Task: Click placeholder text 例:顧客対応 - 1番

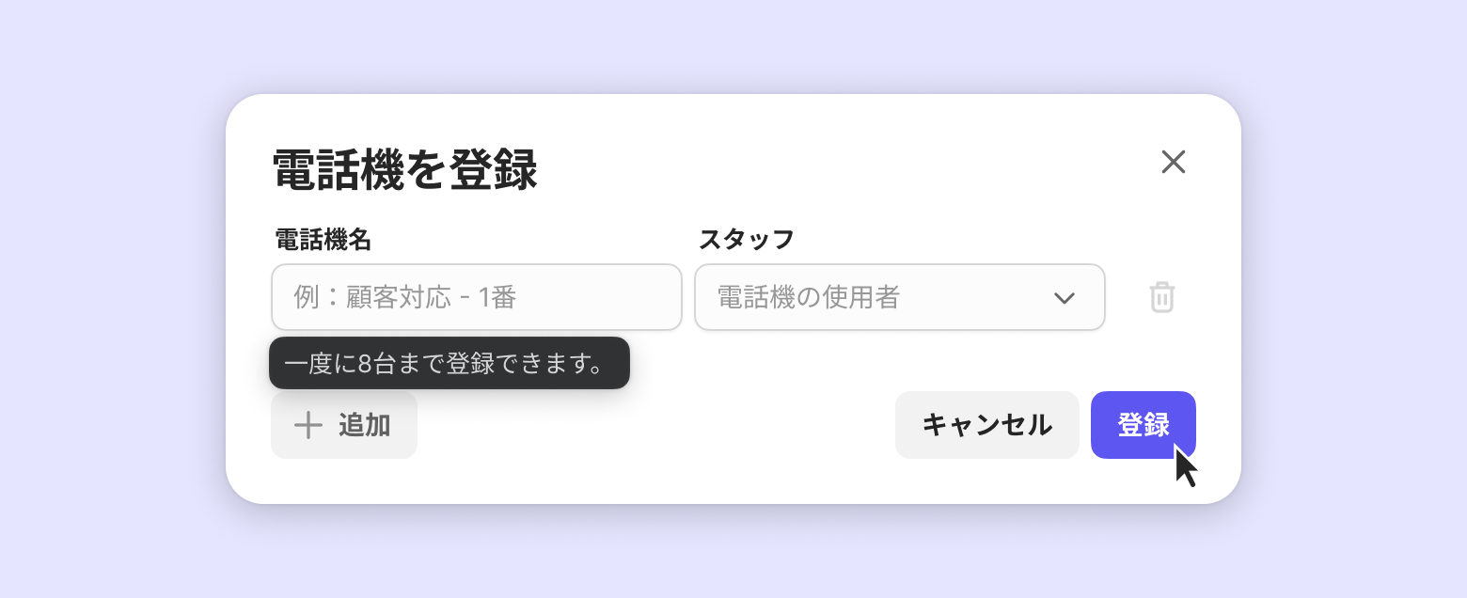Action: [405, 297]
